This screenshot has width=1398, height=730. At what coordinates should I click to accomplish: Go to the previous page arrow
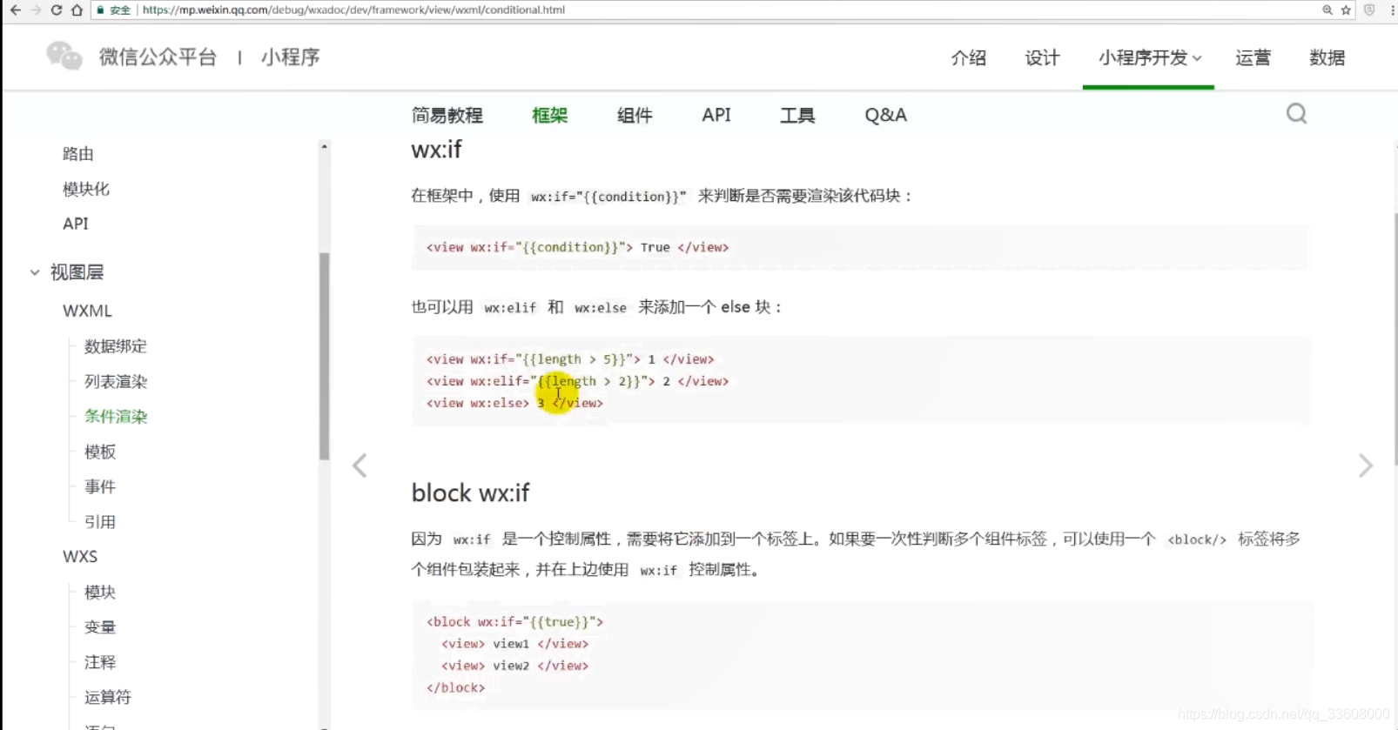pos(360,465)
